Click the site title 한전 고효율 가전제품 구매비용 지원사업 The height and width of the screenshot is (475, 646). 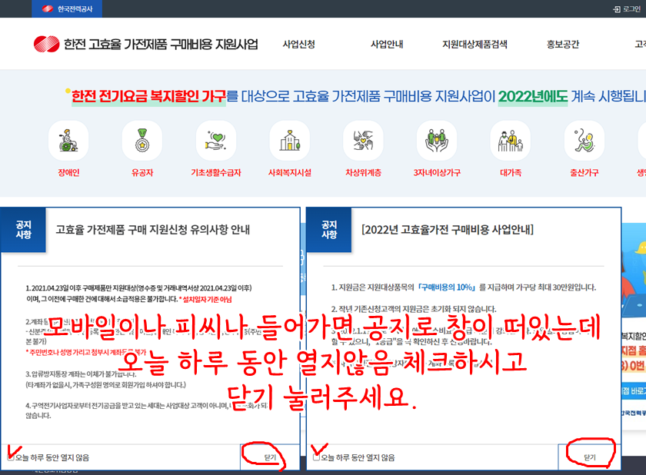(x=161, y=44)
